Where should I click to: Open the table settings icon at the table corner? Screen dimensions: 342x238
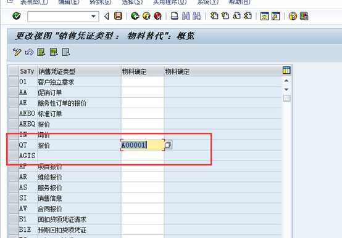[286, 70]
